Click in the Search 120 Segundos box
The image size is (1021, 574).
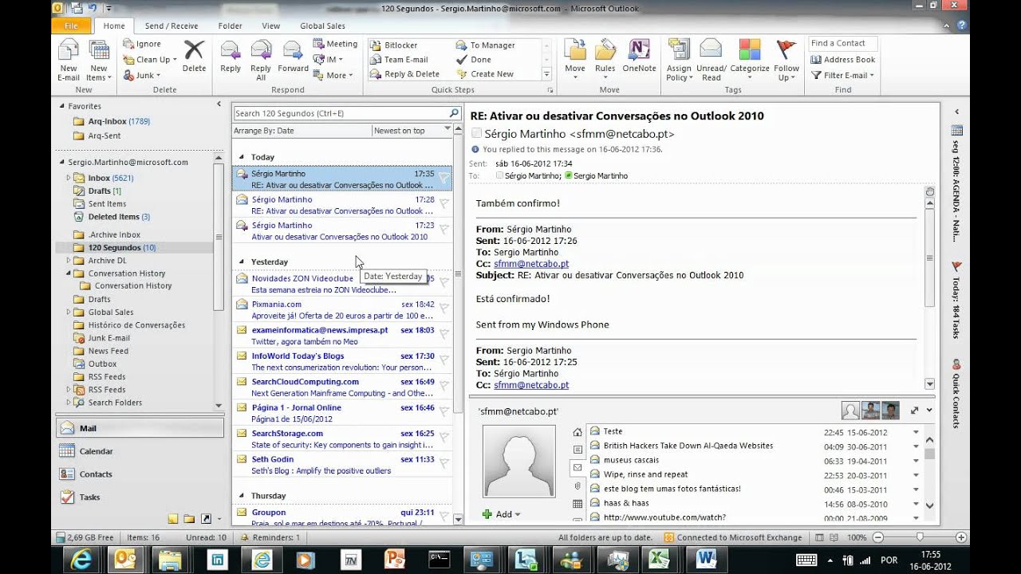point(341,113)
